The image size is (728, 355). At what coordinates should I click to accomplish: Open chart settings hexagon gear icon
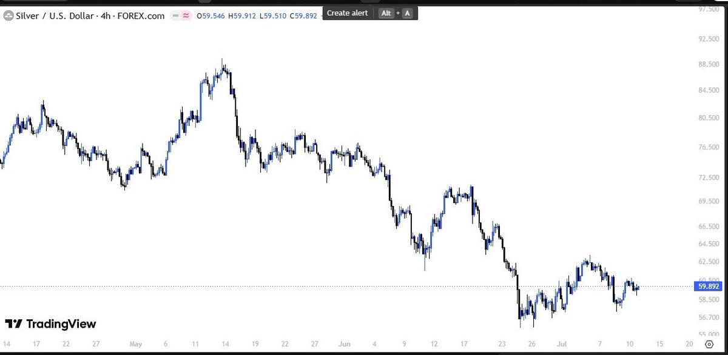(x=709, y=344)
